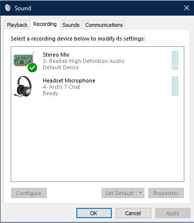Image resolution: width=194 pixels, height=223 pixels.
Task: Click the "4- Arctis 7 Chat" text
Action: click(61, 87)
